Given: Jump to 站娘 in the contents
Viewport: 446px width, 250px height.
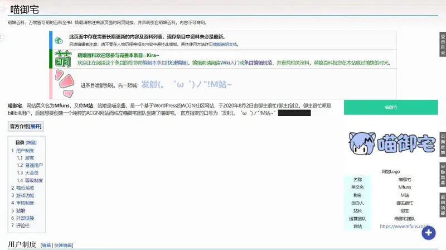Looking at the screenshot, I should click(21, 211).
